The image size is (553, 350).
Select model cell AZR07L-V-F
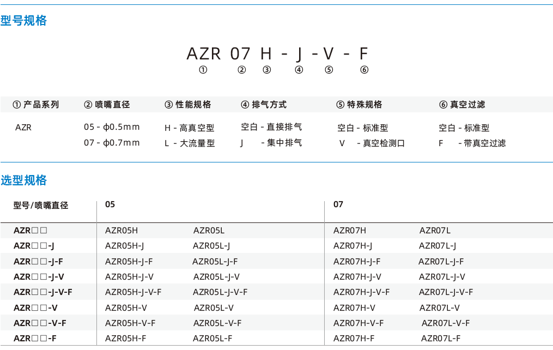click(446, 323)
